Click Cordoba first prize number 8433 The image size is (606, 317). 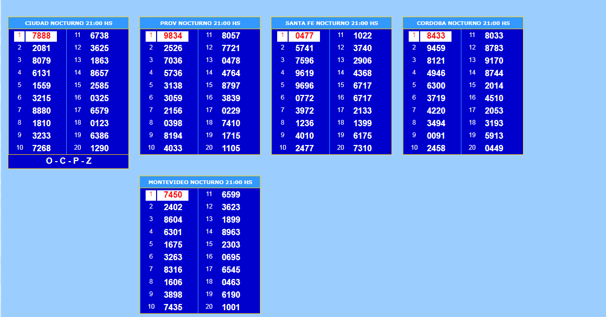pyautogui.click(x=436, y=36)
